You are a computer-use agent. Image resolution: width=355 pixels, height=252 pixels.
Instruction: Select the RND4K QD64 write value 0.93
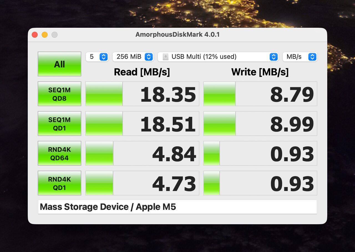[x=292, y=154]
